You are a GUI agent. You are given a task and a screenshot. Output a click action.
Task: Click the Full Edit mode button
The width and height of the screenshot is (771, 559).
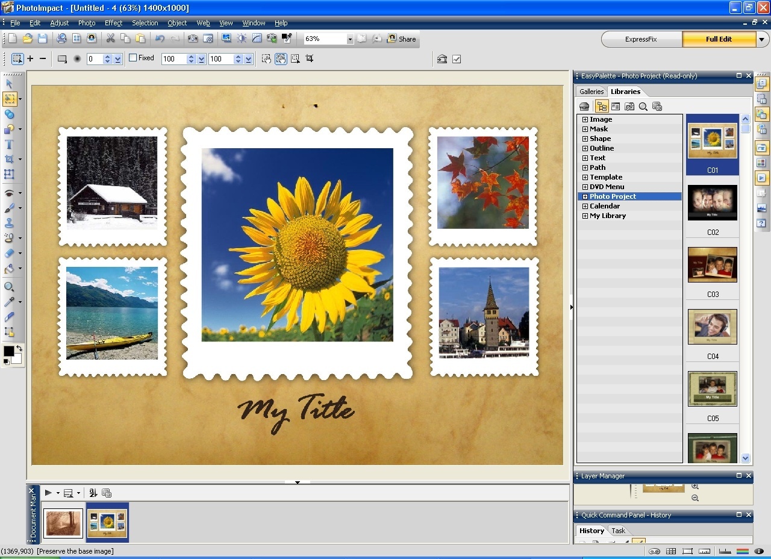[719, 39]
